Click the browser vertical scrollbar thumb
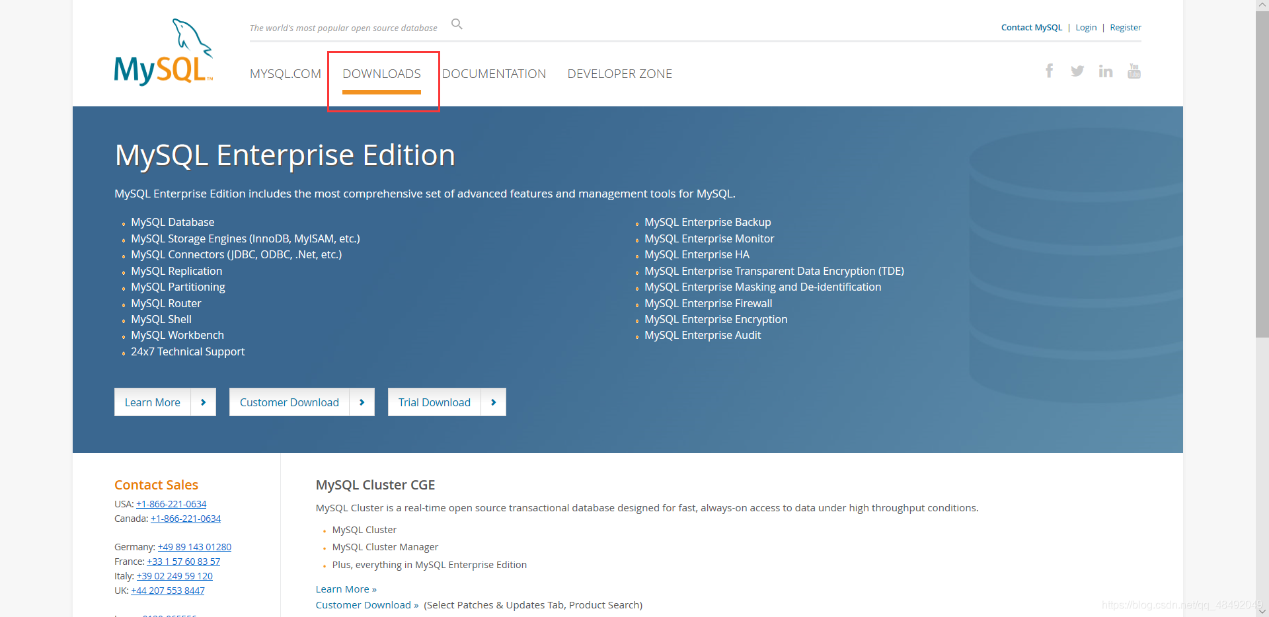 coord(1262,174)
